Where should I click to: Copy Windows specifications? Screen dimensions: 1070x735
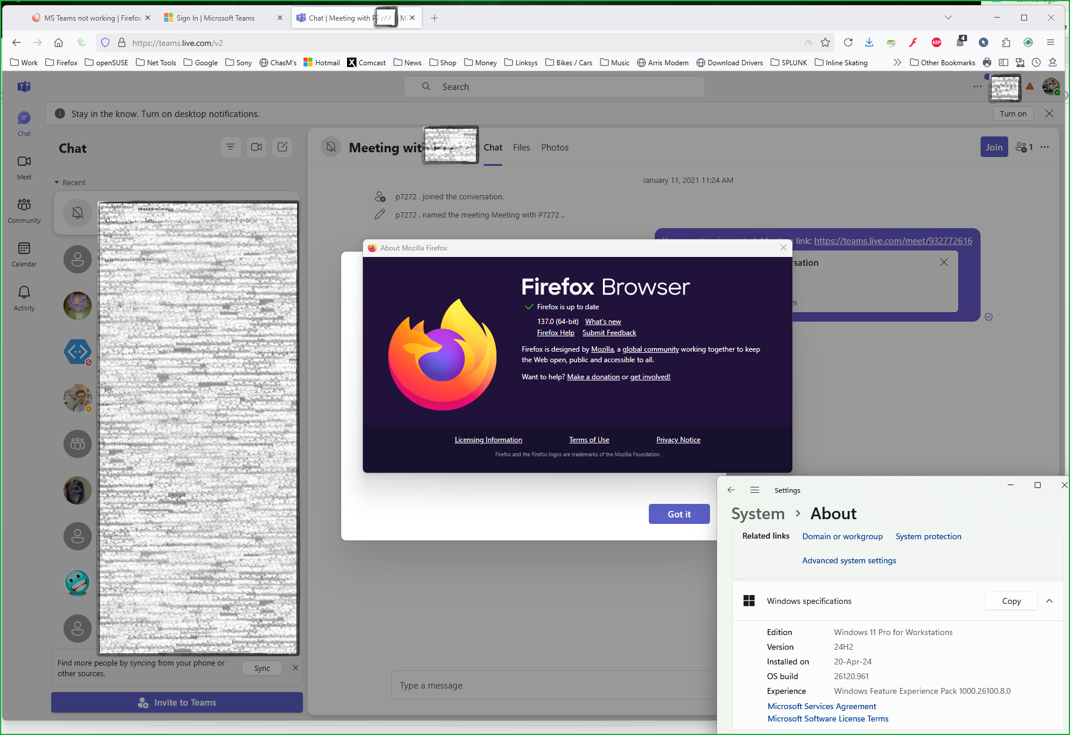click(1011, 601)
